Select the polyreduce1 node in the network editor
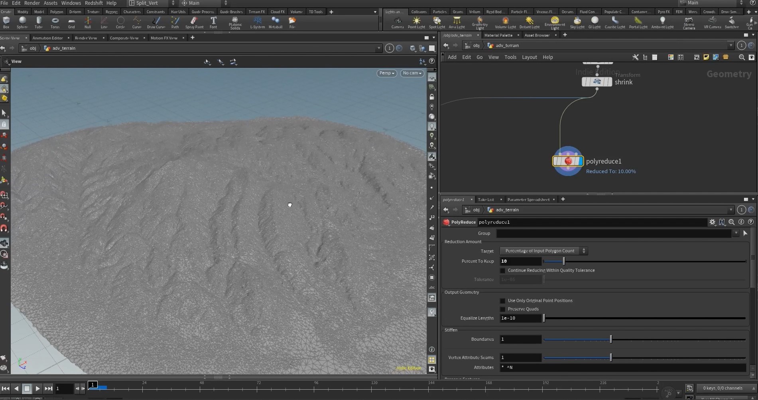The image size is (758, 400). point(567,161)
